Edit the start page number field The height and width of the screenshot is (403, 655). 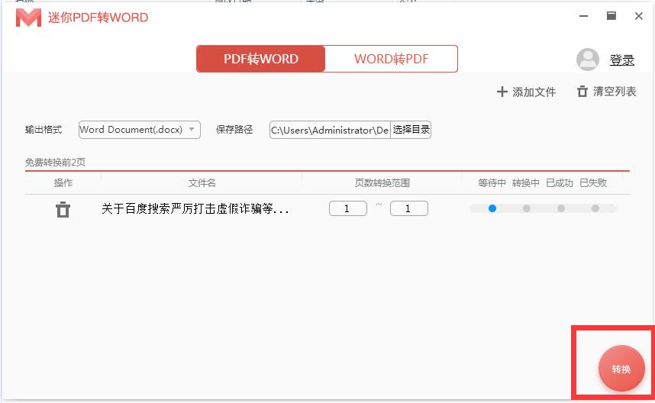(347, 208)
